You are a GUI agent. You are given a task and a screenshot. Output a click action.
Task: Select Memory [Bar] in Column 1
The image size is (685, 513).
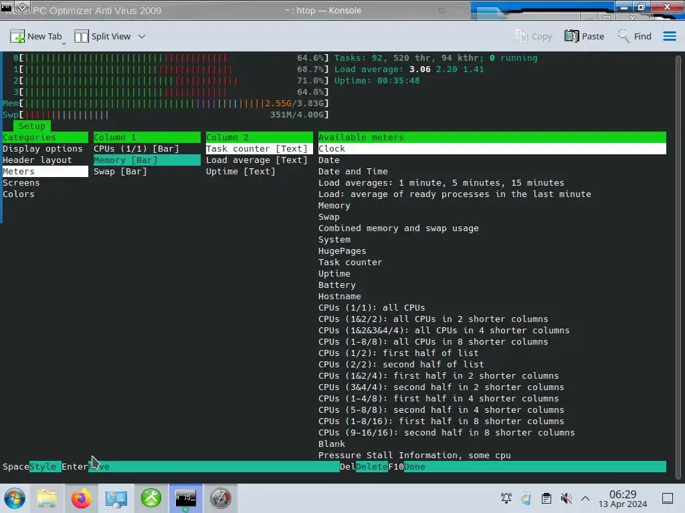click(x=146, y=160)
